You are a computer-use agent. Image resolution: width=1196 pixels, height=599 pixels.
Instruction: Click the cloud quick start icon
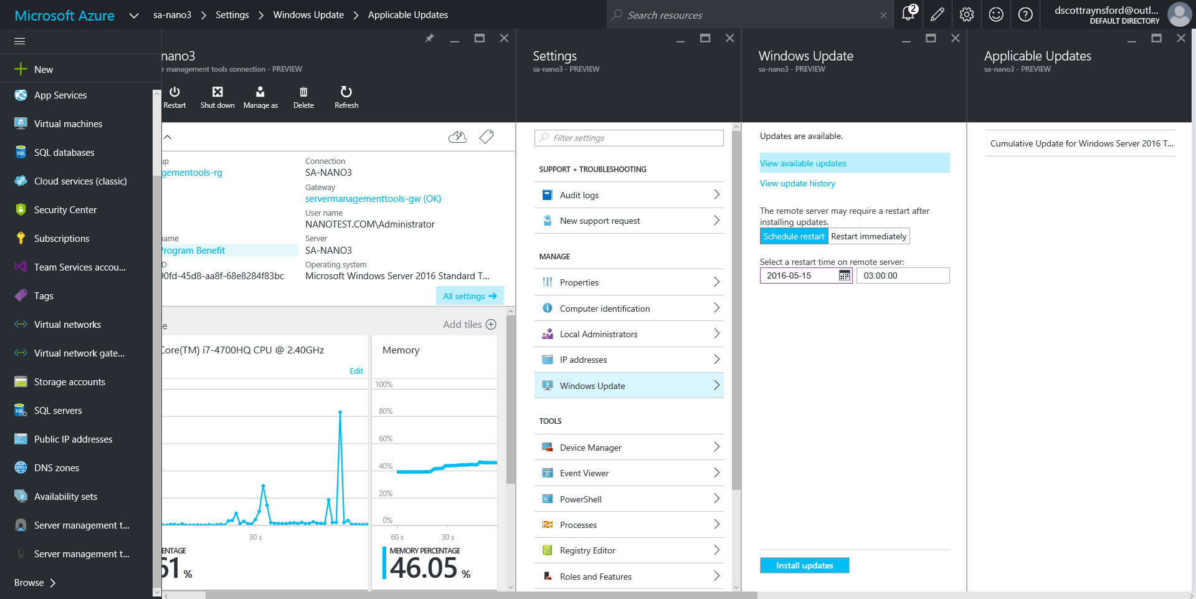pos(457,137)
